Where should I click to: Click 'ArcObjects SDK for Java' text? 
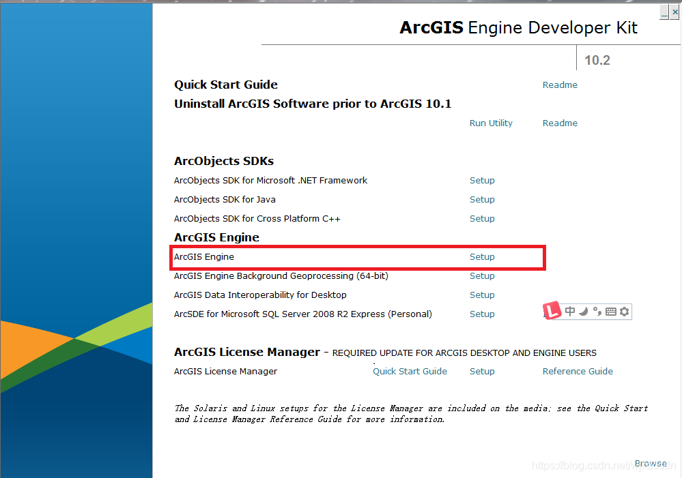pos(225,200)
